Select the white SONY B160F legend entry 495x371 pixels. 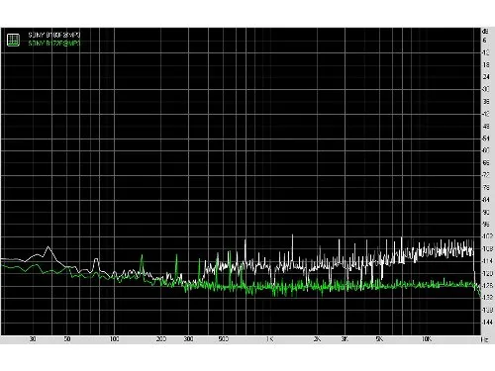tap(54, 35)
